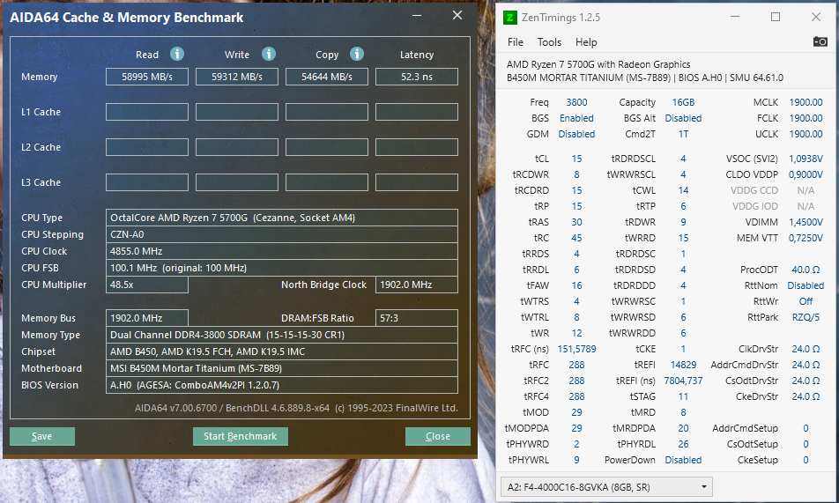Click the tREFI (ns) 7804,737 value
The height and width of the screenshot is (503, 839).
coord(683,381)
